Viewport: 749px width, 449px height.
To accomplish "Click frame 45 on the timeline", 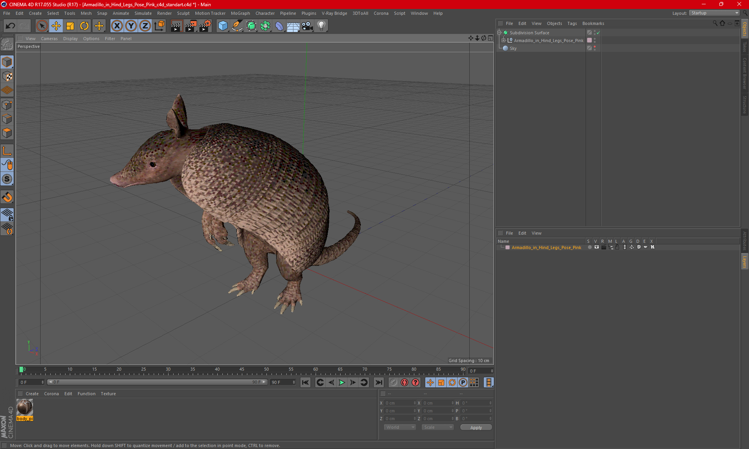I will 242,369.
